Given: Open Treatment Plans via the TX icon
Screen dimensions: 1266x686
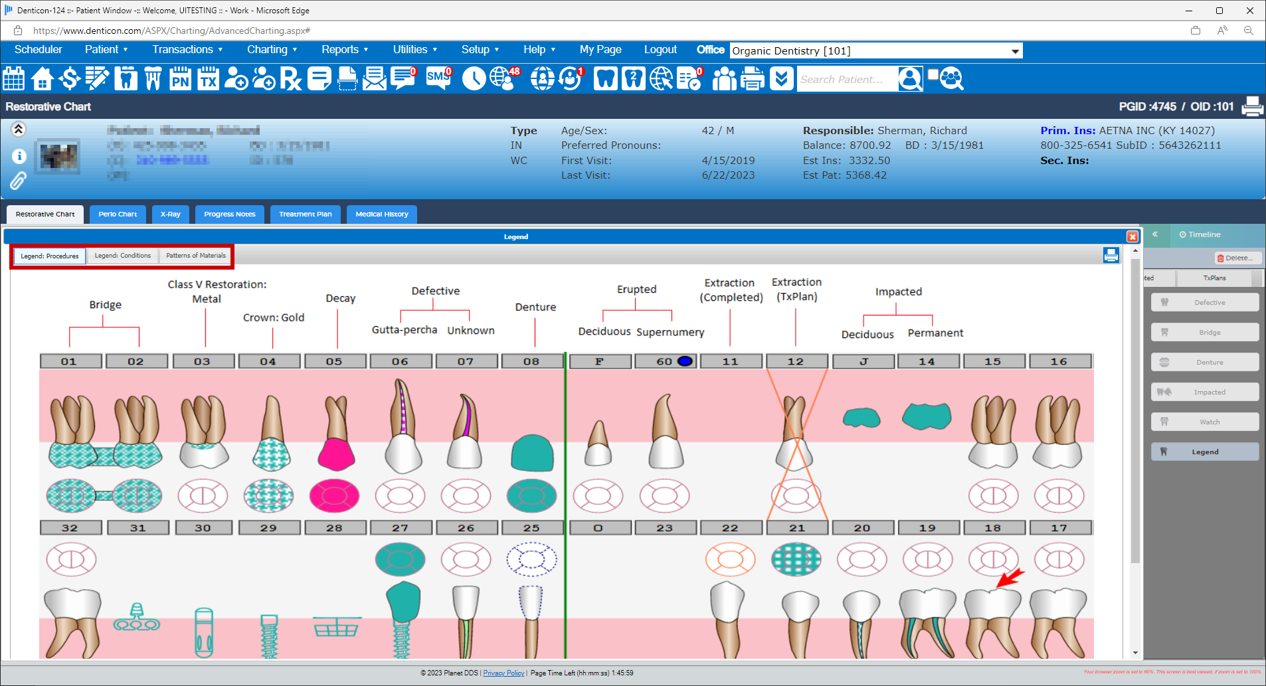Looking at the screenshot, I should pos(208,78).
